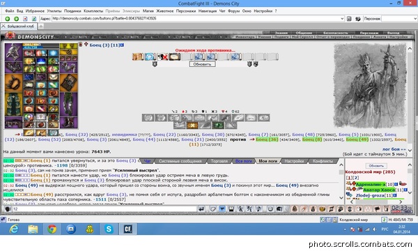The height and width of the screenshot is (251, 418).
Task: Click the green forward navigation arrow
Action: (x=16, y=19)
